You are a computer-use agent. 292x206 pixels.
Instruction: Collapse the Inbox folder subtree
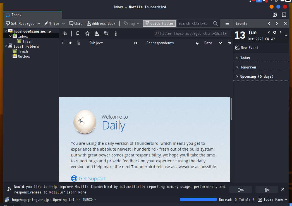(x=10, y=36)
